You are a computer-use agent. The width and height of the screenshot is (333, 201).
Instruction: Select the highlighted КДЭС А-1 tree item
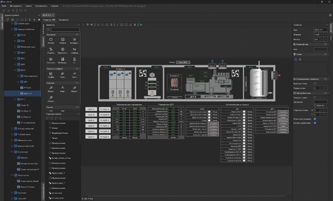tap(23, 94)
